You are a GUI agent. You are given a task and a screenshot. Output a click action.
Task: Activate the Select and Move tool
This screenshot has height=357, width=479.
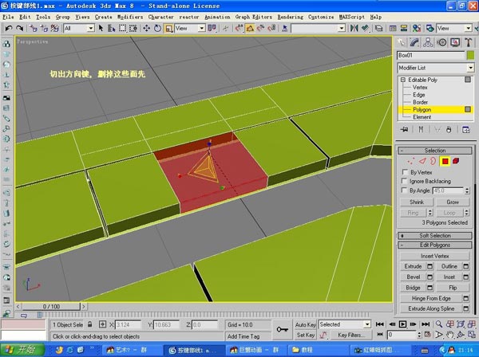point(146,29)
